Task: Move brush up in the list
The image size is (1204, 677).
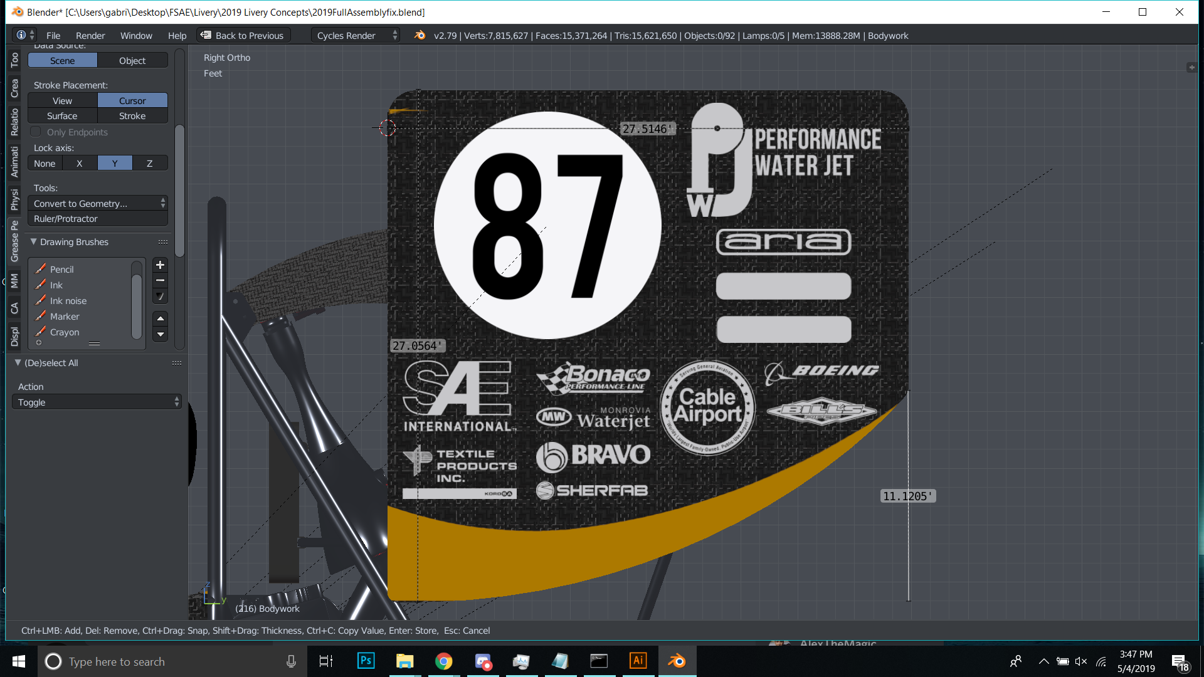Action: [160, 318]
